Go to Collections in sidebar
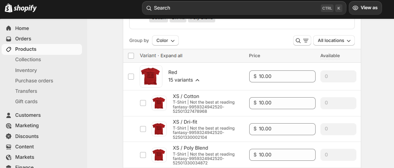The width and height of the screenshot is (394, 168). coord(28,60)
